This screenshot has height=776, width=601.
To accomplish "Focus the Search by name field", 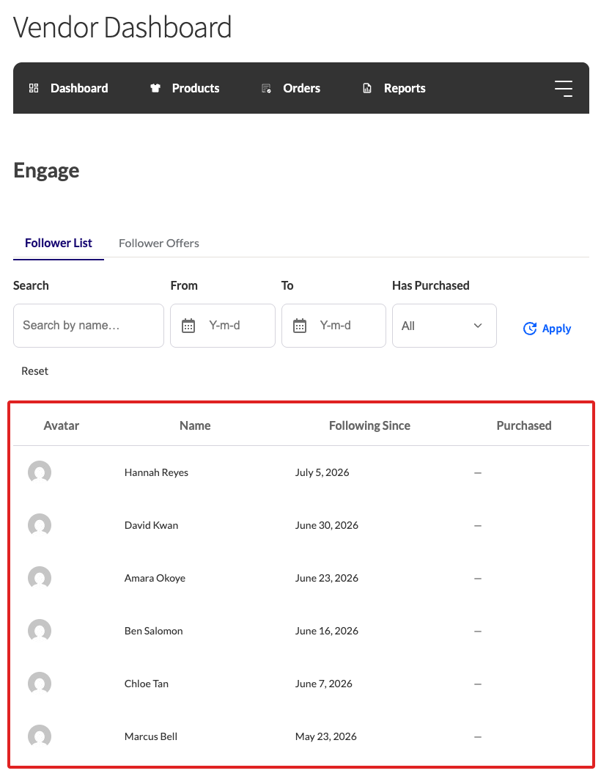I will point(89,326).
